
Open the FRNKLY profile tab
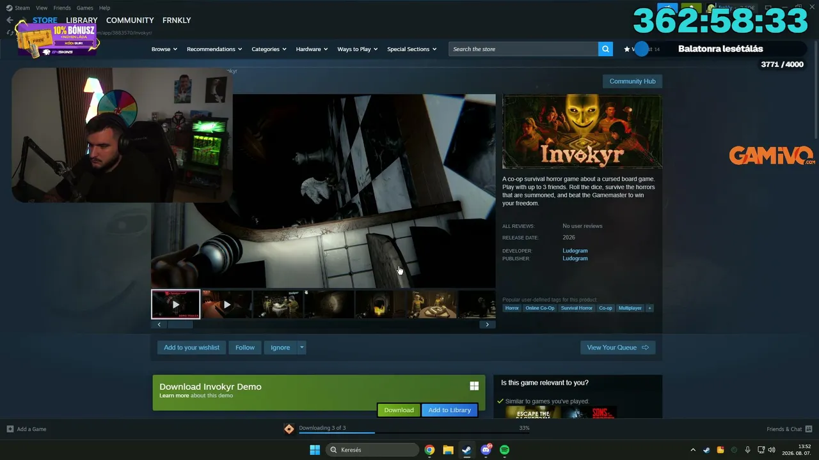click(177, 20)
